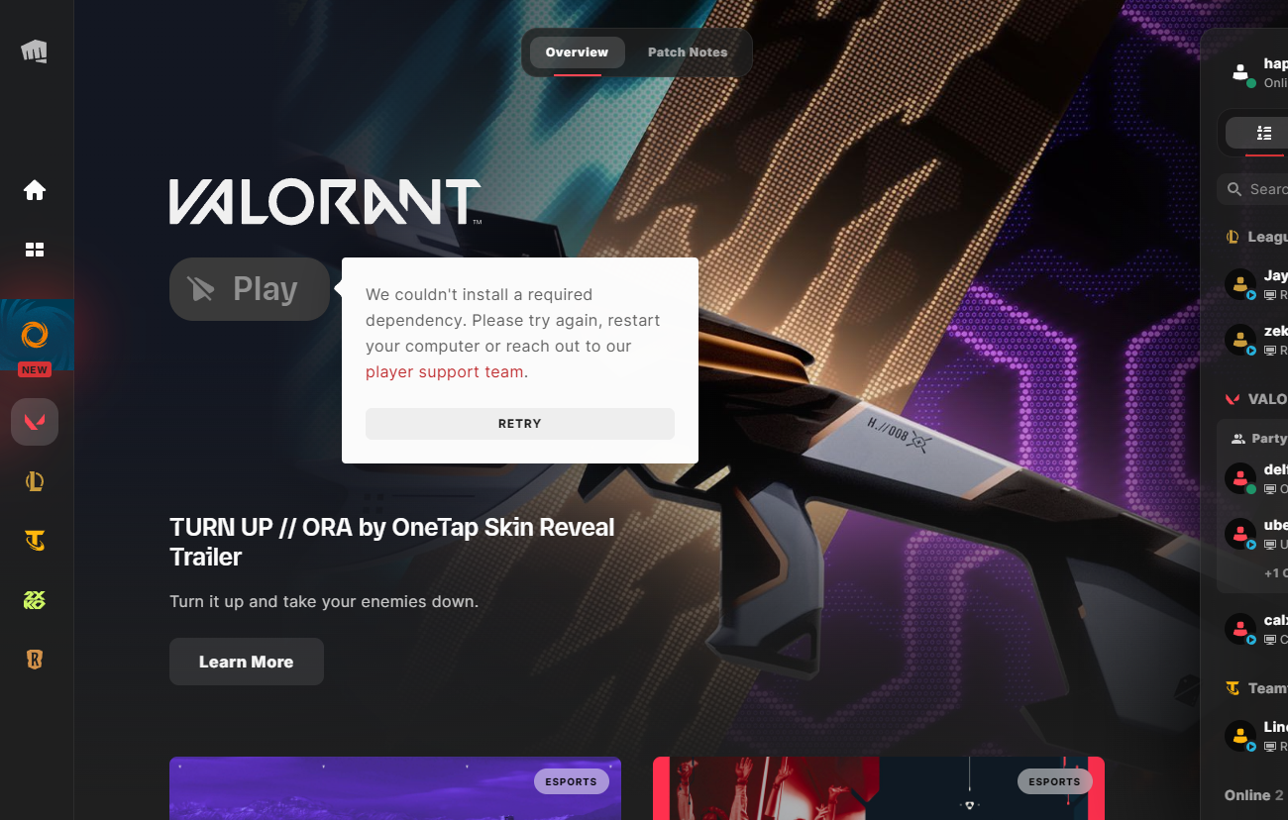1288x820 pixels.
Task: Open the player support team link
Action: click(445, 372)
